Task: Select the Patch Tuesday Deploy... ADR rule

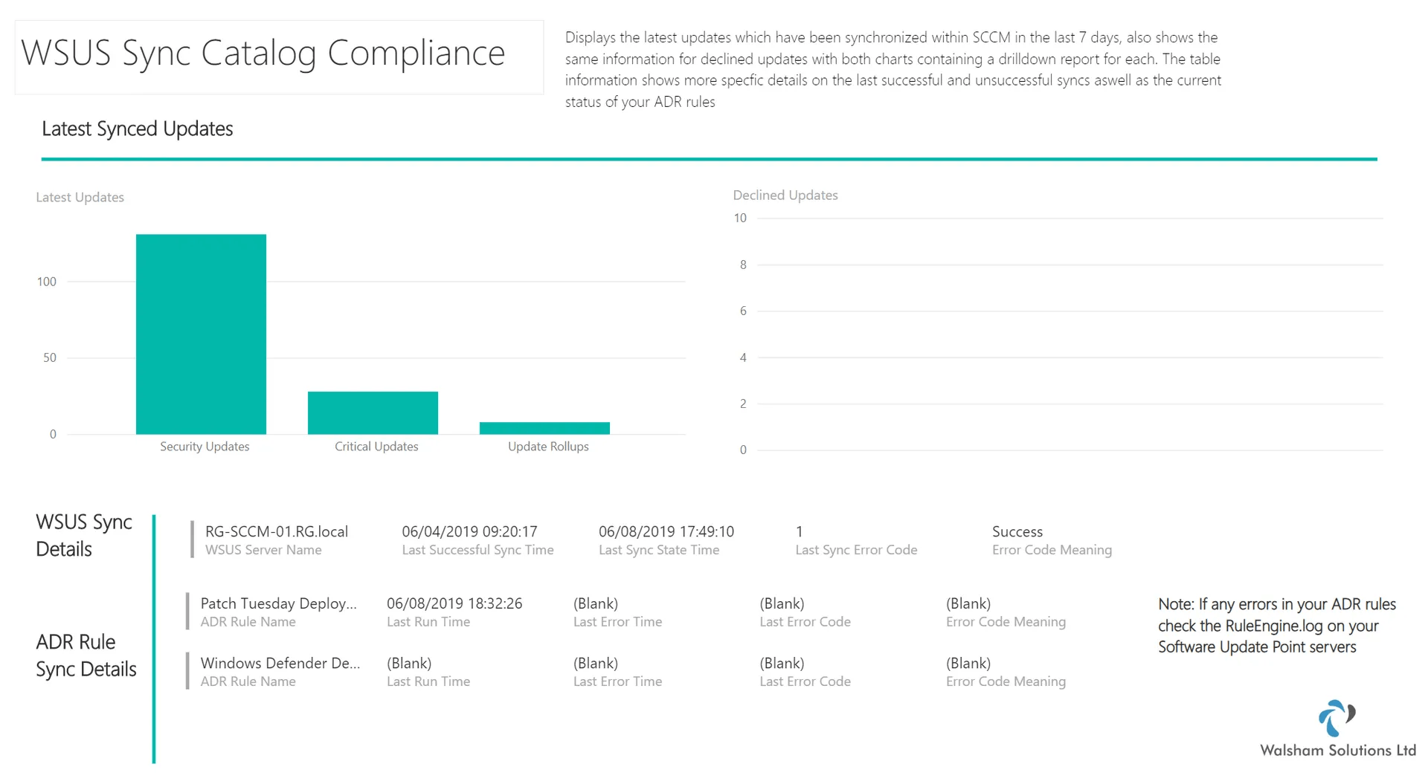Action: click(279, 603)
